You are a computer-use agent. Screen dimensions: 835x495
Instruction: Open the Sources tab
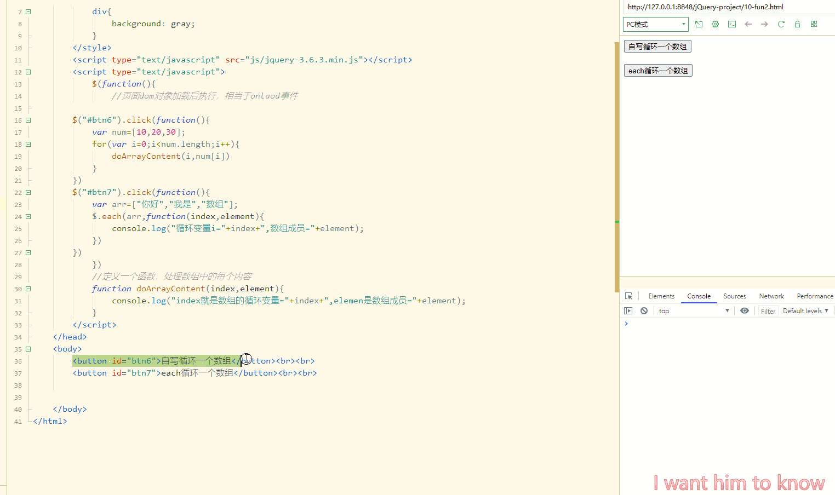(x=735, y=296)
